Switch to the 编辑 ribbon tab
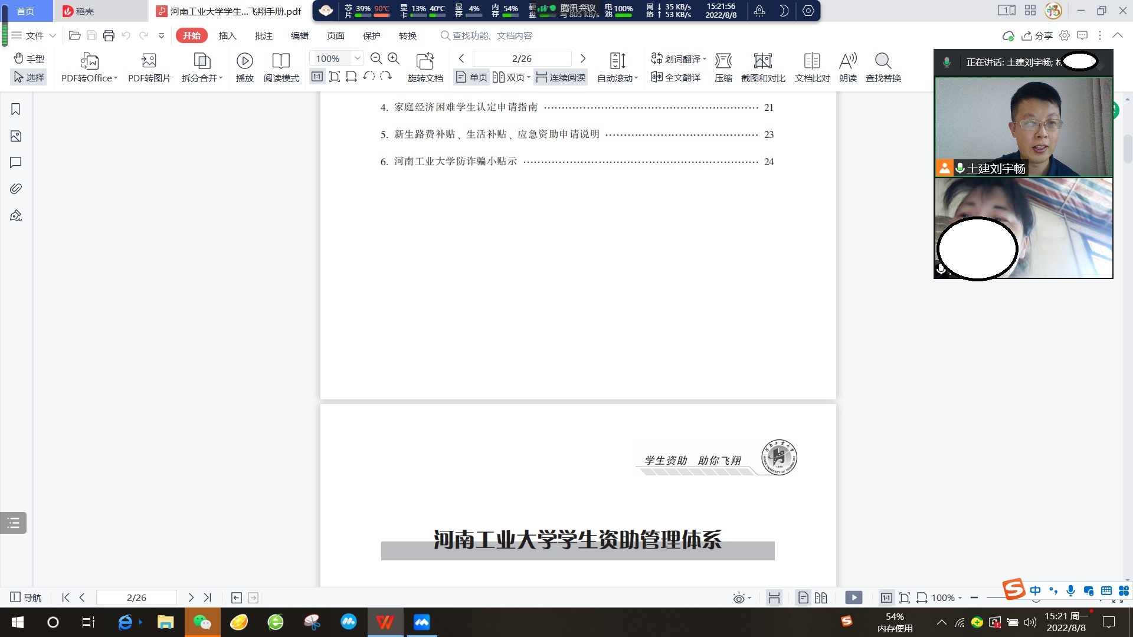The height and width of the screenshot is (637, 1133). pos(300,35)
